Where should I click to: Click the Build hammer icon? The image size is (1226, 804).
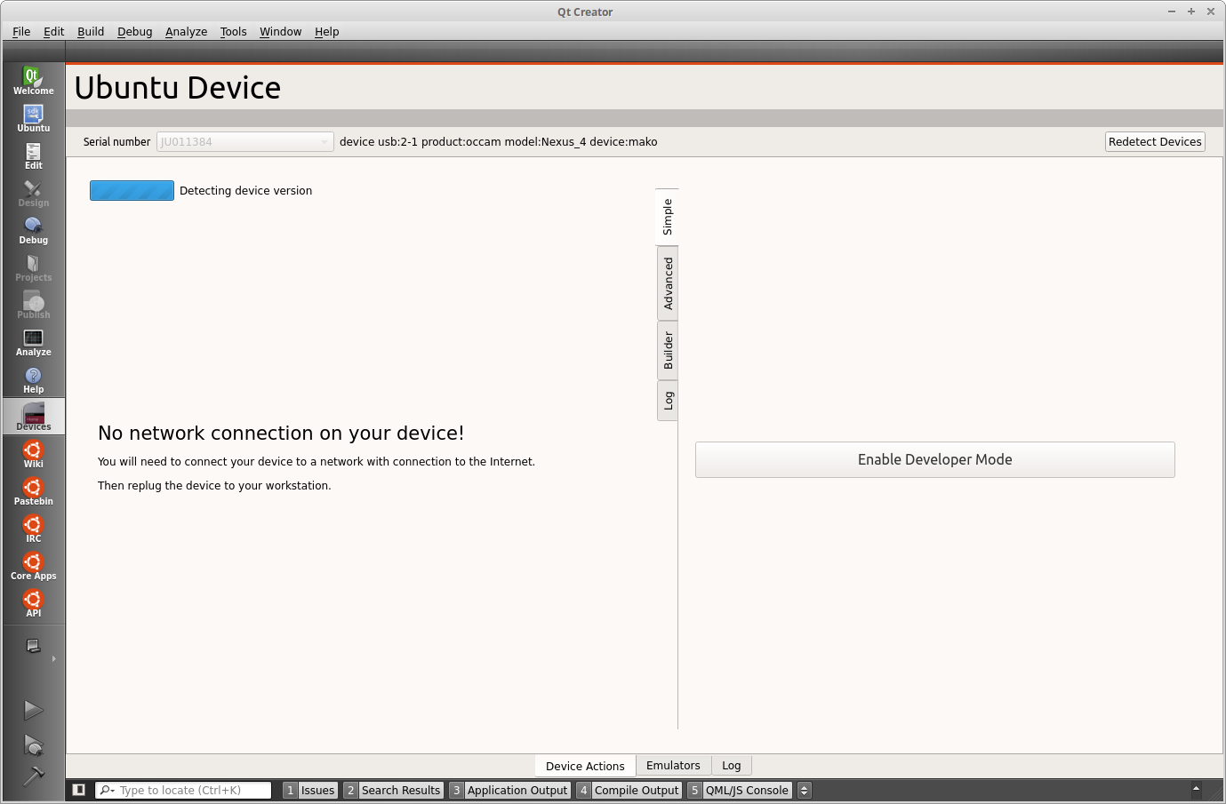coord(33,776)
